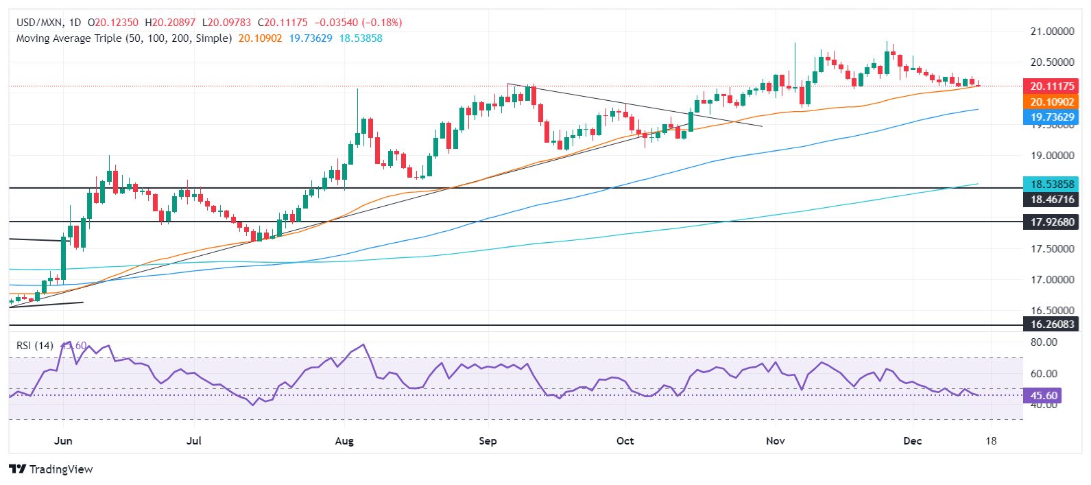Image resolution: width=1091 pixels, height=485 pixels.
Task: Click the 21.00000 price scale label
Action: pos(1052,32)
